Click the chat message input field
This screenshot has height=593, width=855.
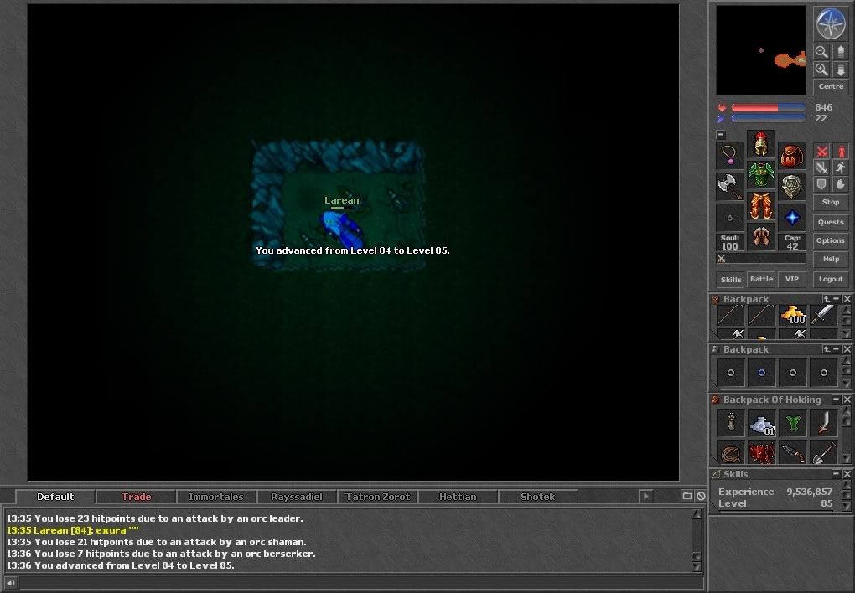(x=361, y=583)
